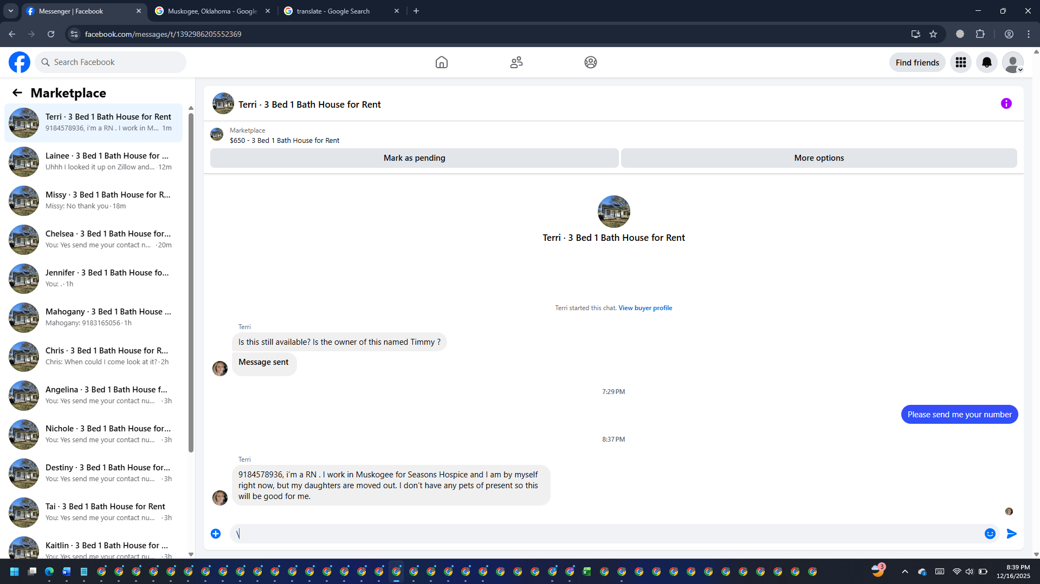This screenshot has width=1040, height=584.
Task: Open Microsoft Edge from the taskbar
Action: tap(49, 572)
